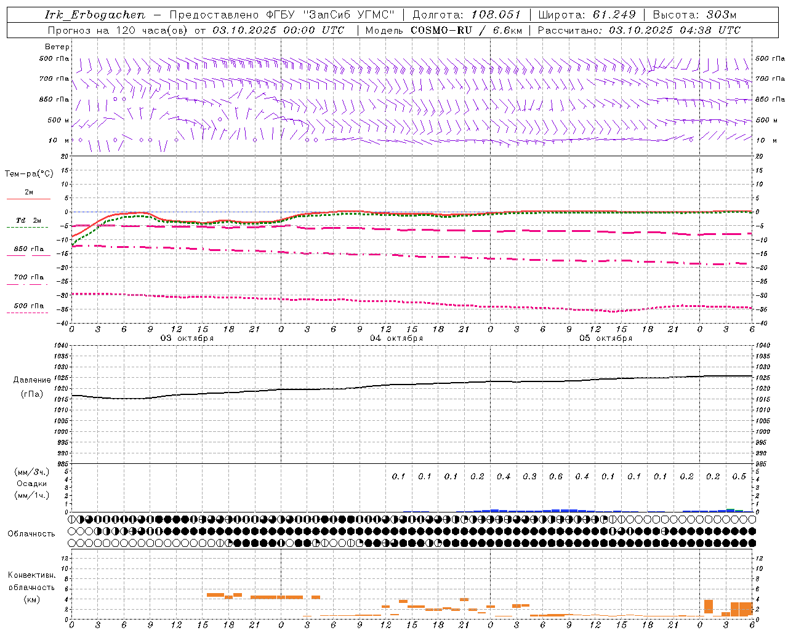Select the 05 октября date label
The width and height of the screenshot is (788, 630).
[x=606, y=338]
